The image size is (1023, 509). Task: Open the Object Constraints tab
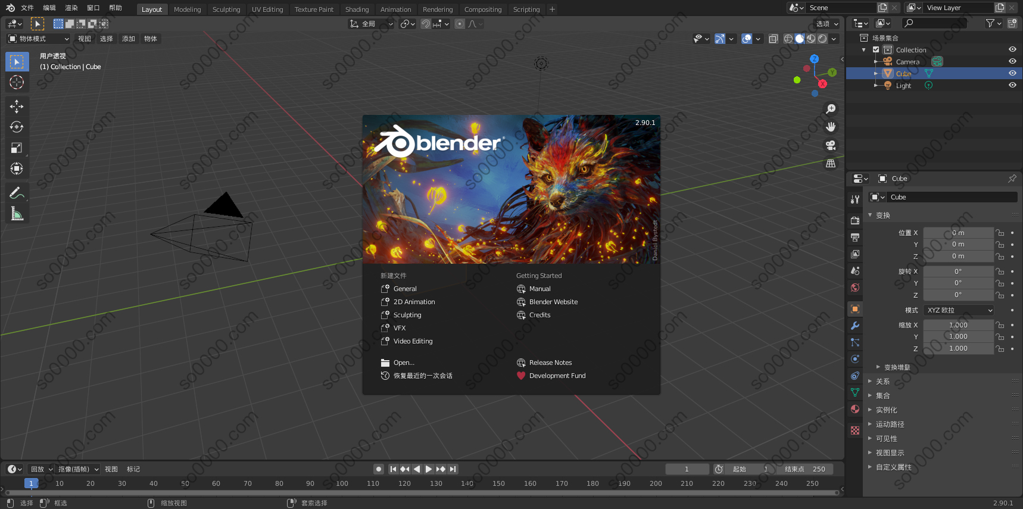[x=855, y=376]
